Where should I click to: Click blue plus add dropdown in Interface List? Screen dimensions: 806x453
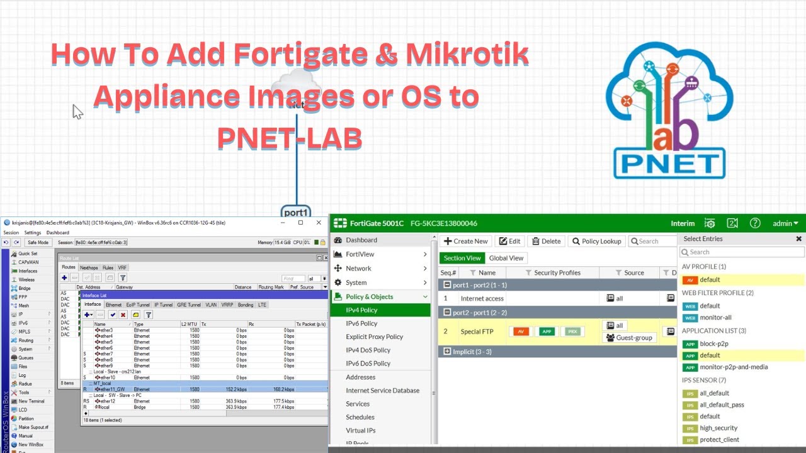point(89,315)
